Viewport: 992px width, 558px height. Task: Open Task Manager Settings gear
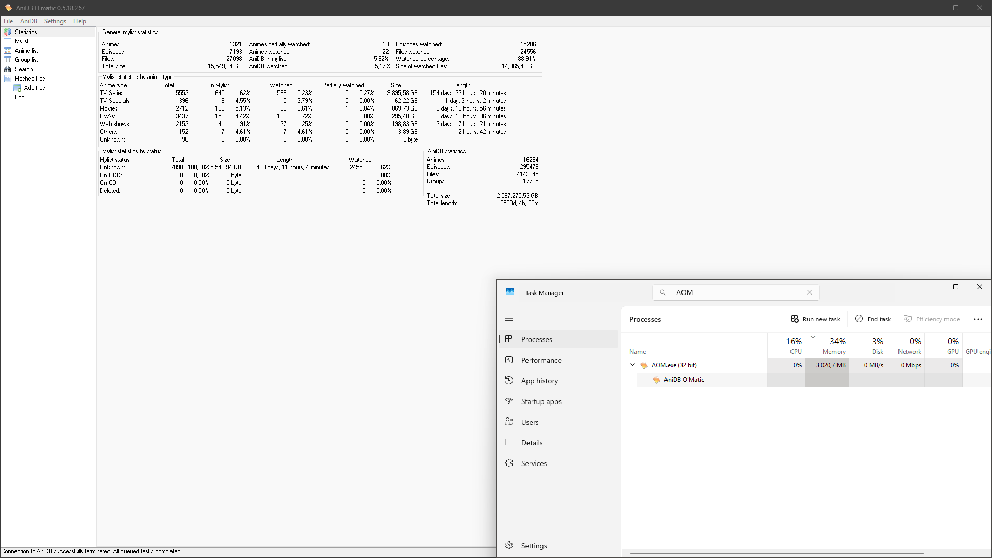(x=509, y=546)
